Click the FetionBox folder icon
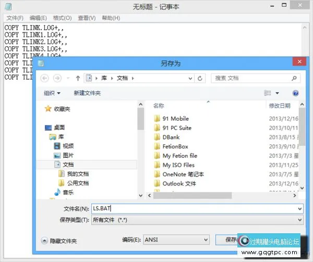Image resolution: width=313 pixels, height=262 pixels. click(157, 146)
